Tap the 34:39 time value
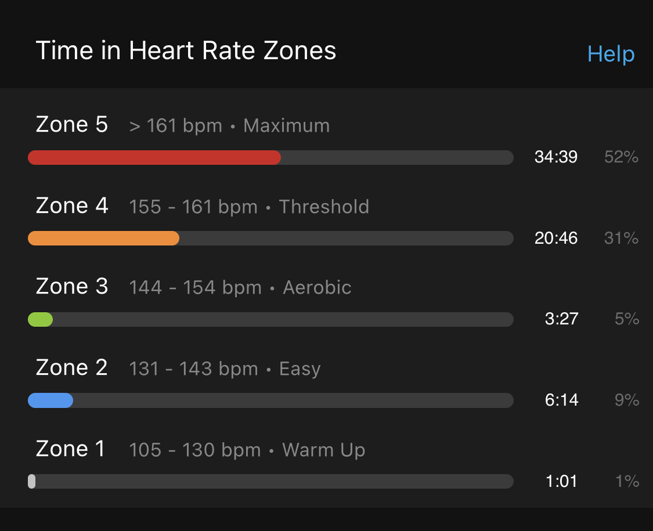The image size is (653, 531). coord(556,157)
